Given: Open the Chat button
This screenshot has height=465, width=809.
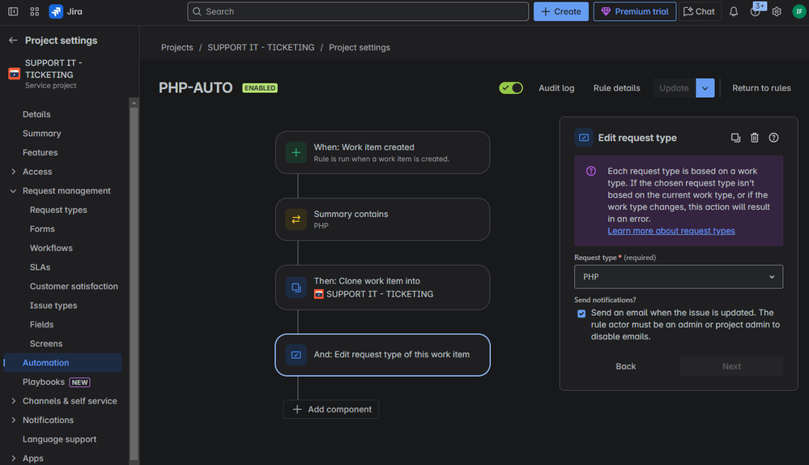Looking at the screenshot, I should pyautogui.click(x=700, y=11).
